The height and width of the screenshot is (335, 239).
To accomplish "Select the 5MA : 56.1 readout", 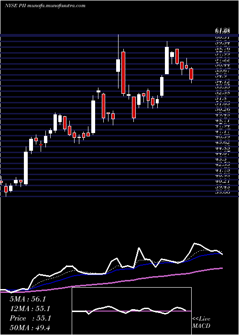I will (x=28, y=299).
